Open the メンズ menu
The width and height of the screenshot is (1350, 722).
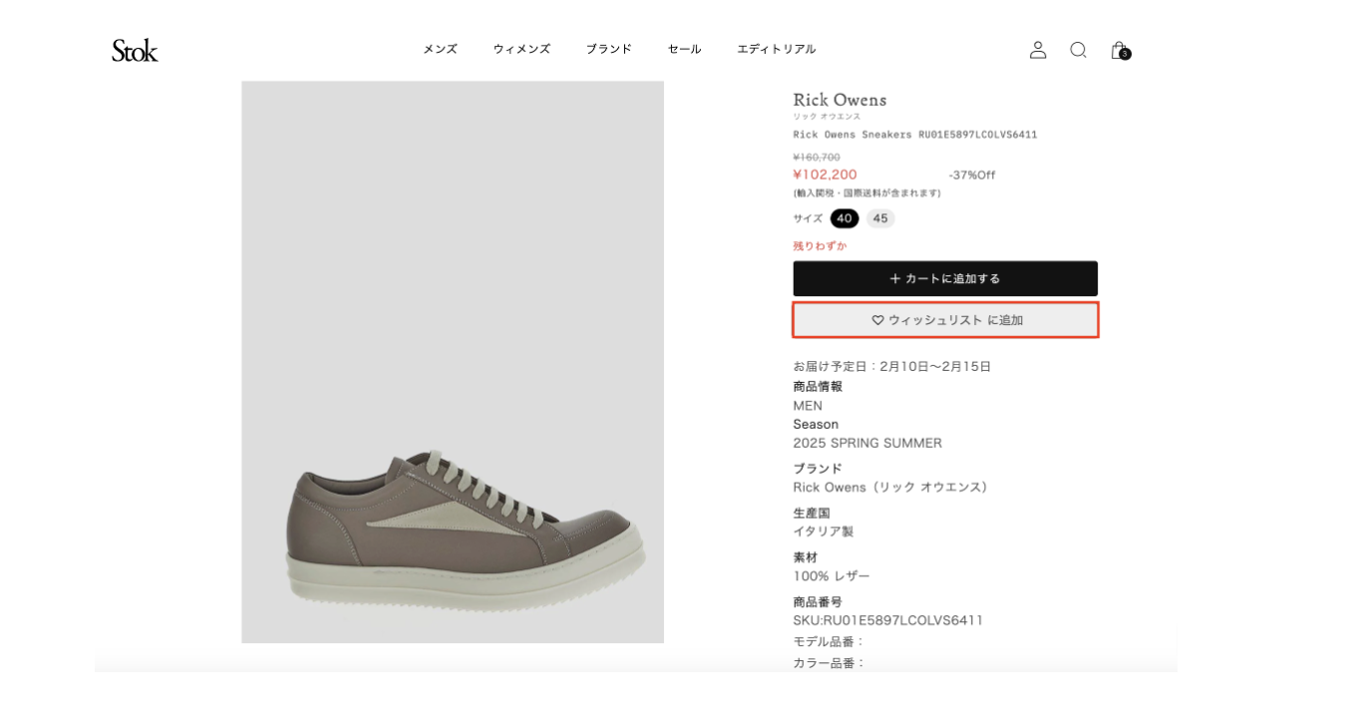coord(440,49)
